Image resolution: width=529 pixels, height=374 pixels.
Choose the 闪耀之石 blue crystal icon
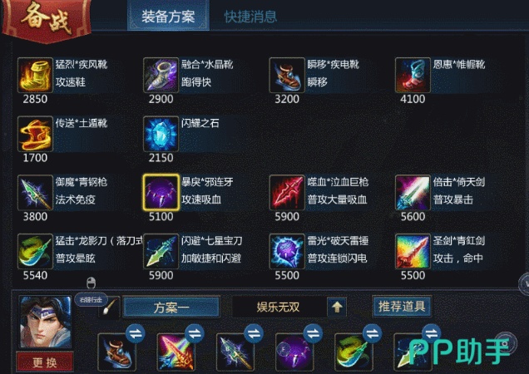161,134
